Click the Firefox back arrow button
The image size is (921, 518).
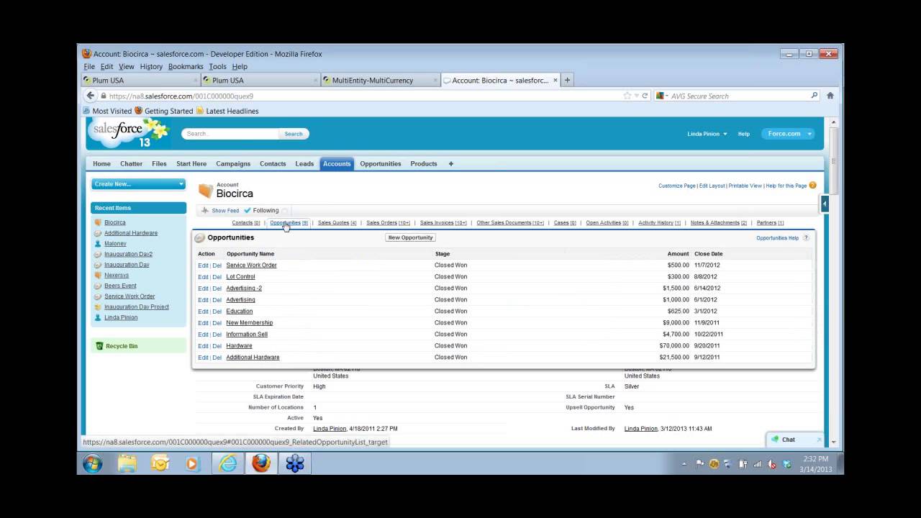click(90, 96)
